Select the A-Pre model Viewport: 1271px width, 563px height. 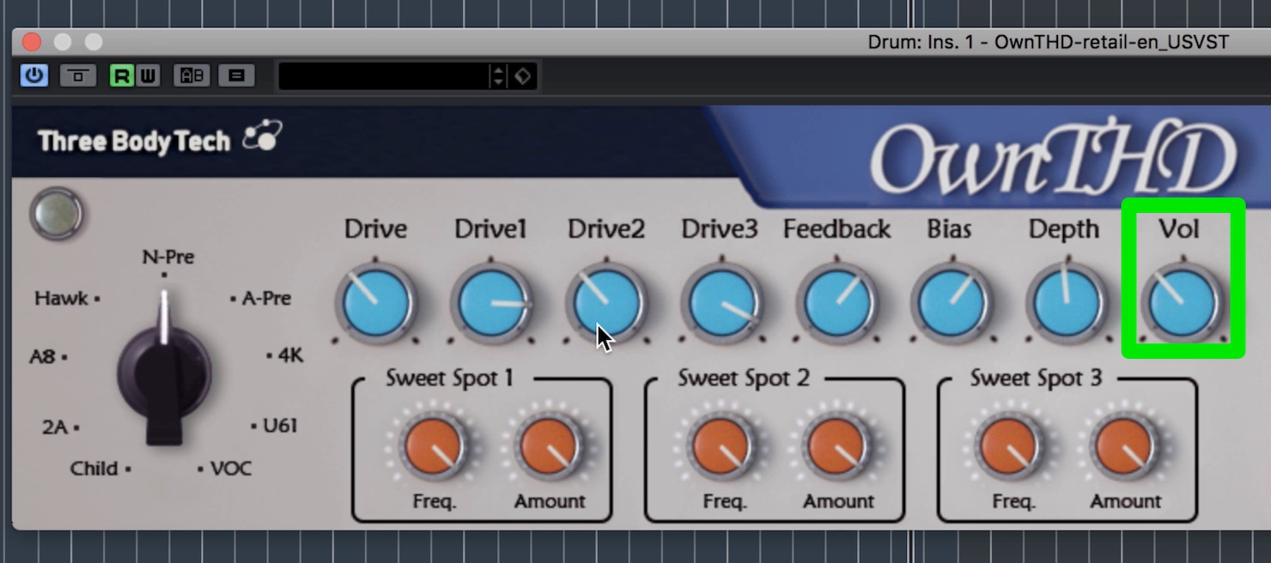(266, 299)
